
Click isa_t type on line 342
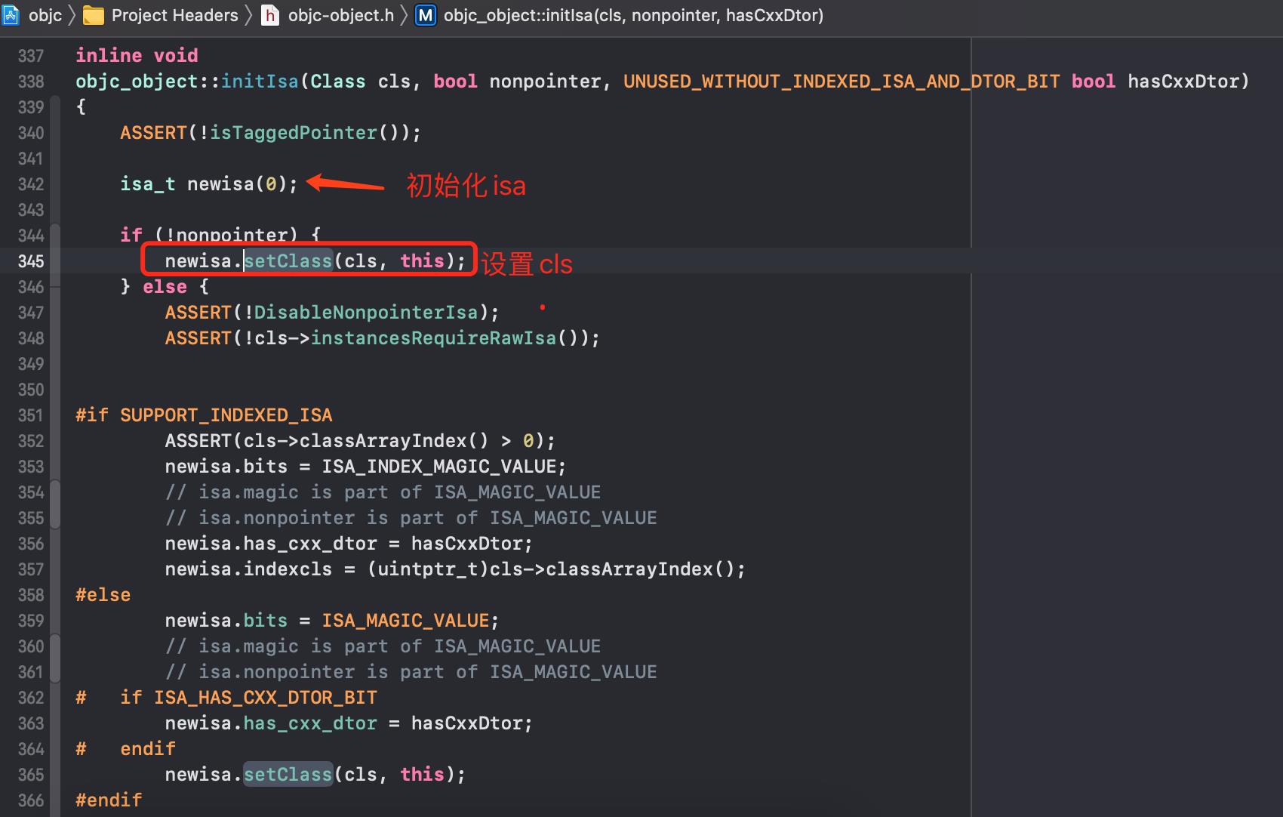tap(148, 184)
